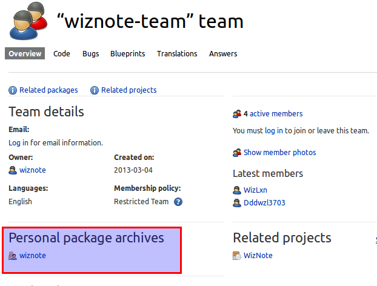Click the Restricted Team help question icon

[178, 202]
